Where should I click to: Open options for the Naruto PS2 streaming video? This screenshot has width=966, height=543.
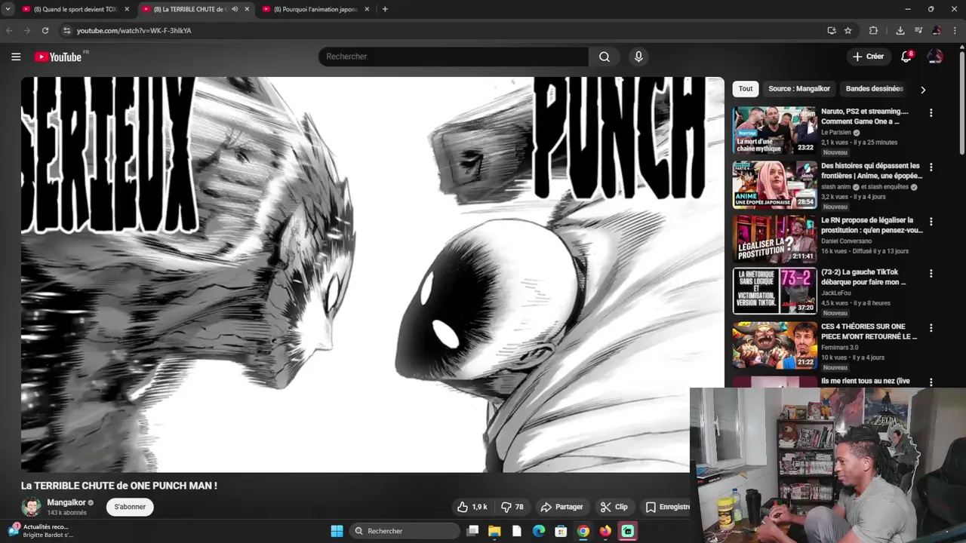click(x=931, y=113)
